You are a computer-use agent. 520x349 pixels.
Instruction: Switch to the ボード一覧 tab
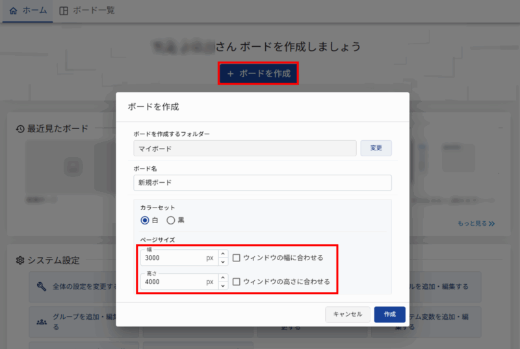87,10
